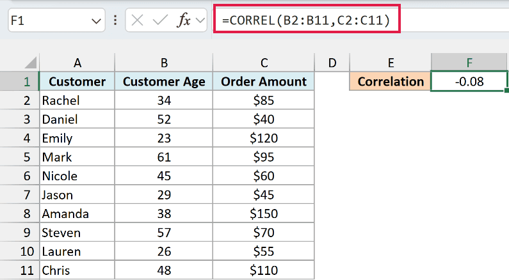Click Chris's age value 48
The height and width of the screenshot is (280, 509).
164,270
